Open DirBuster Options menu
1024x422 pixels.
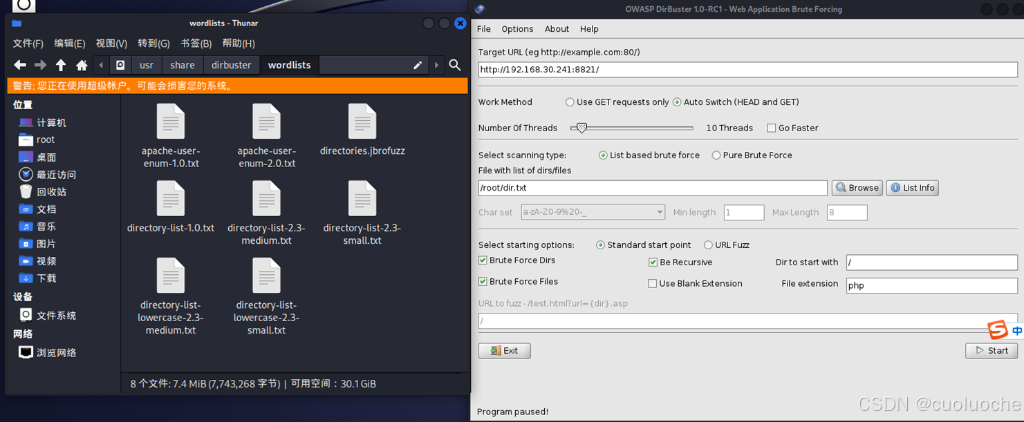tap(517, 29)
